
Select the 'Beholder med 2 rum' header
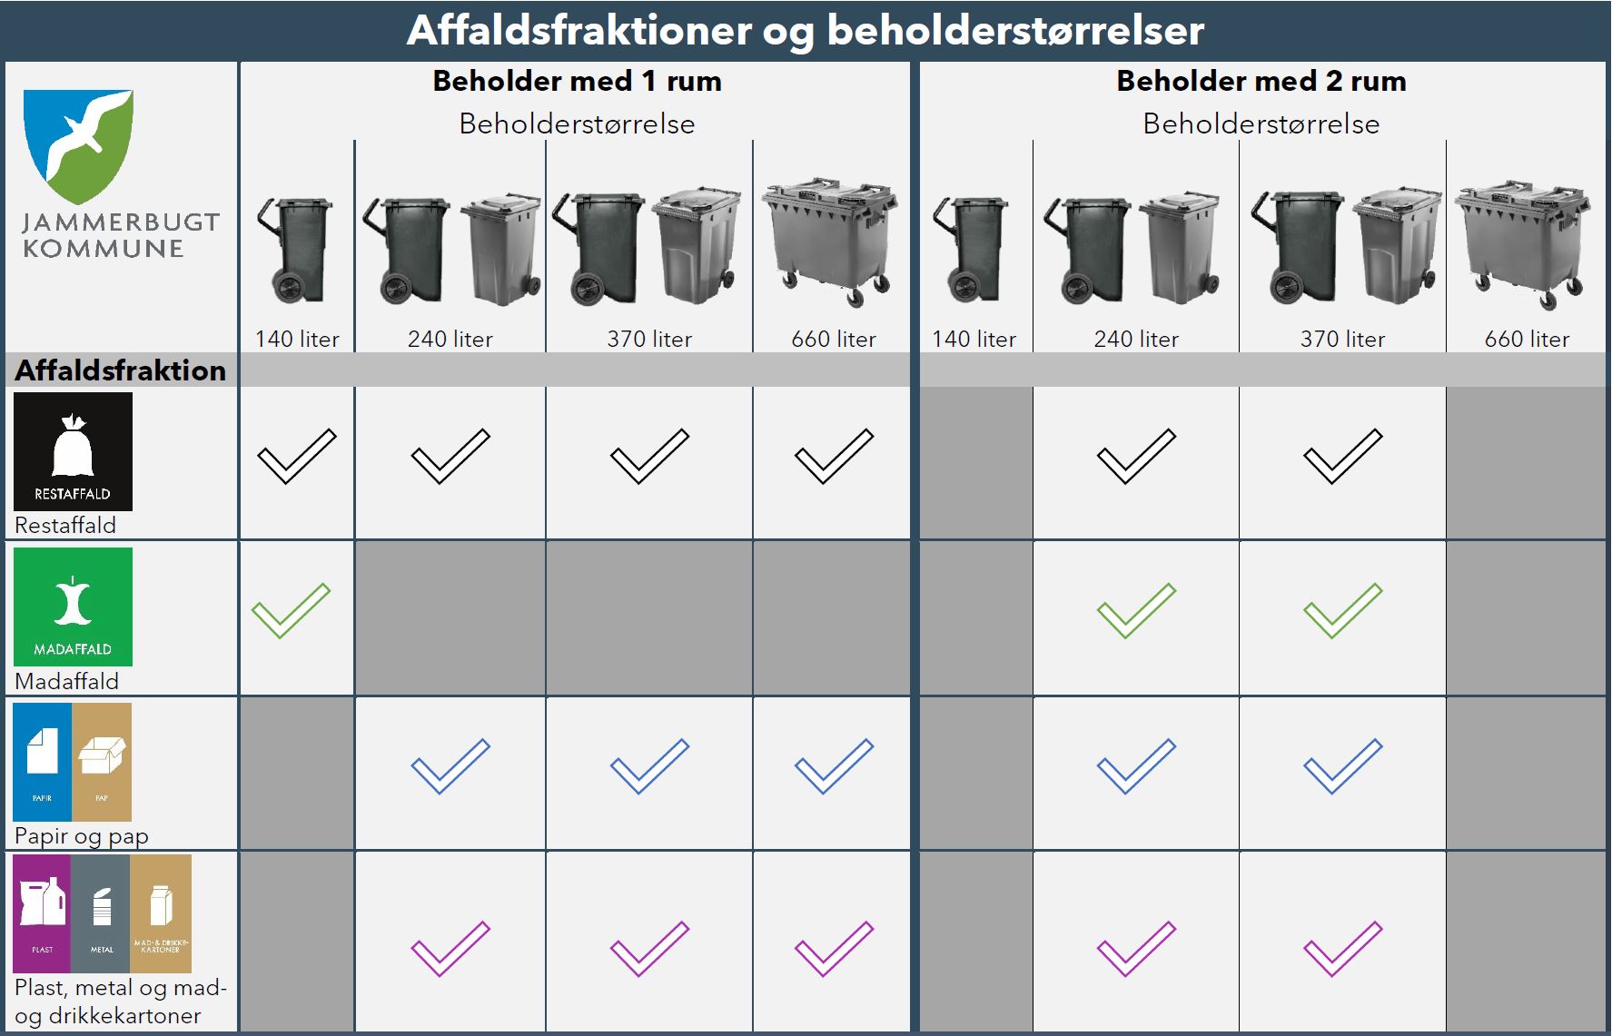1261,81
